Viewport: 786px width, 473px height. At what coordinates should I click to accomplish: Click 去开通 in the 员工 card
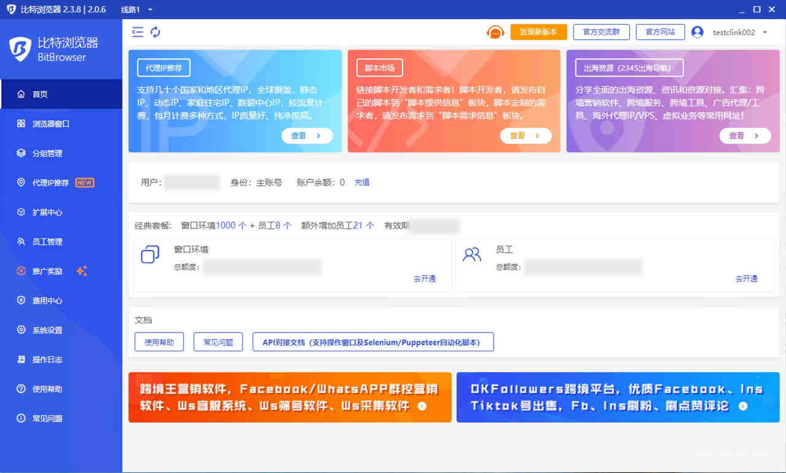pos(747,279)
